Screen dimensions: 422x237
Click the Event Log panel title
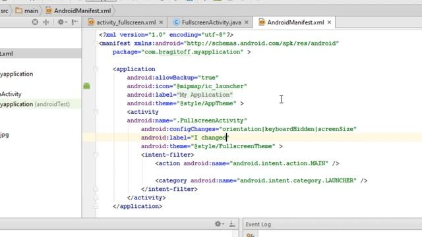pyautogui.click(x=258, y=224)
